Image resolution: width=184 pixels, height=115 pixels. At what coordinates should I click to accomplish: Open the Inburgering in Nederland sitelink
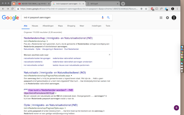[x=52, y=49]
